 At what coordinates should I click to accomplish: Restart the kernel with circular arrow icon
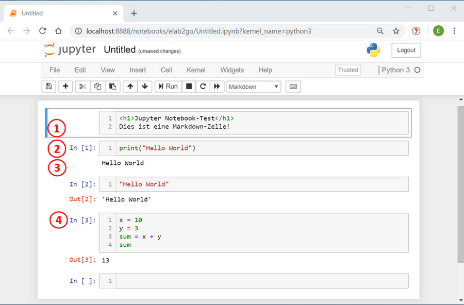coord(203,87)
